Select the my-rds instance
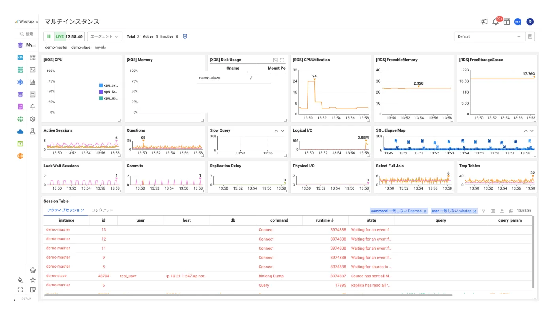The width and height of the screenshot is (553, 316). [100, 47]
